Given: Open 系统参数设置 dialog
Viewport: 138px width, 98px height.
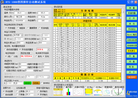Looking at the screenshot, I should 132,45.
